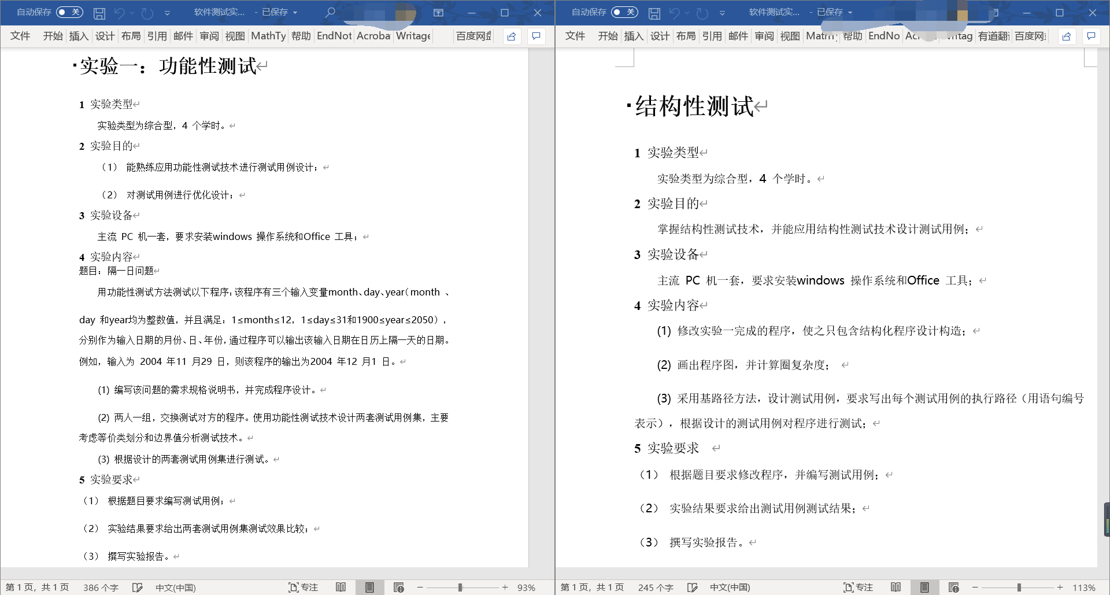The image size is (1110, 595).
Task: Open the undo history dropdown arrow in the left window
Action: click(132, 13)
